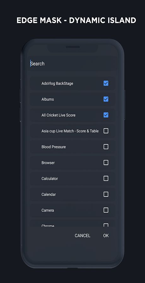Screen dimensions: 145x283
Task: Confirm selection with OK button
Action: click(x=106, y=236)
